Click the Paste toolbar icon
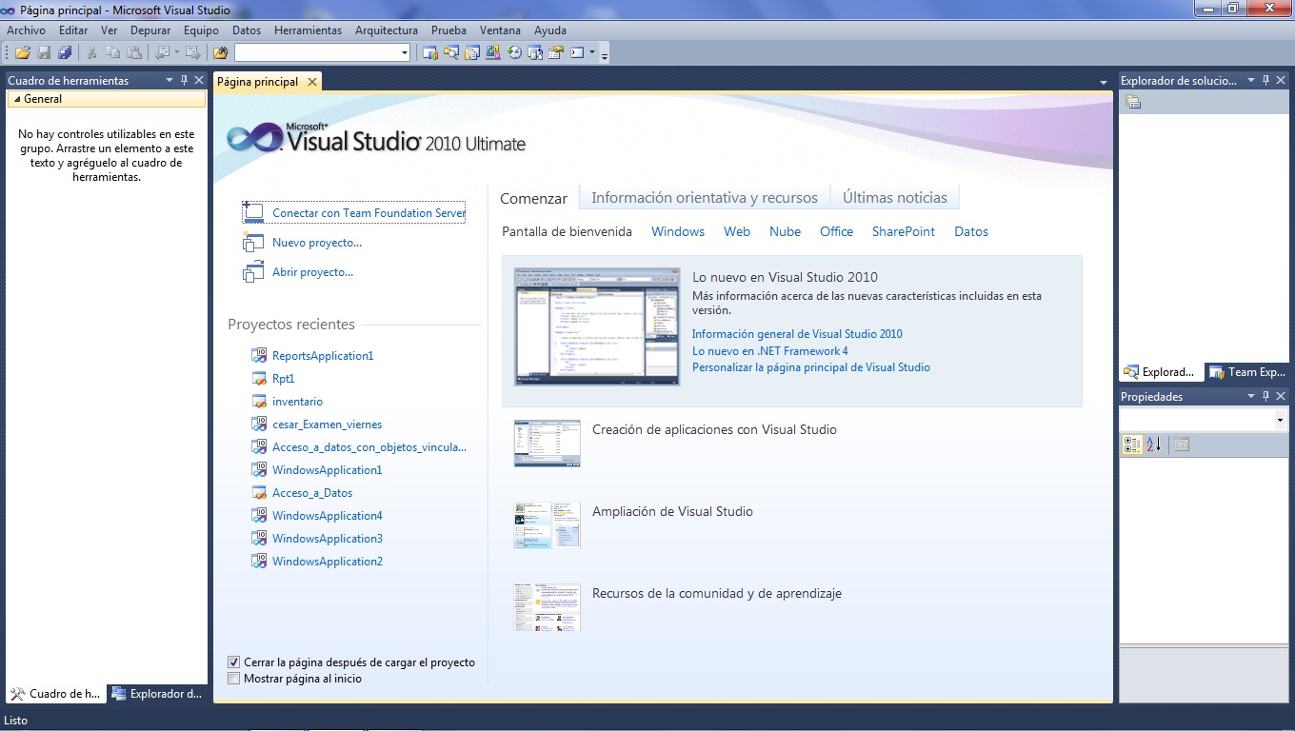The image size is (1295, 731). 133,53
